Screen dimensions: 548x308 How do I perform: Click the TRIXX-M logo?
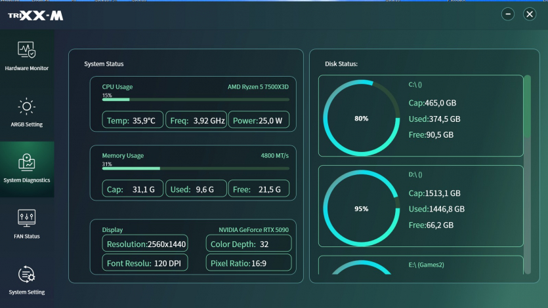35,15
